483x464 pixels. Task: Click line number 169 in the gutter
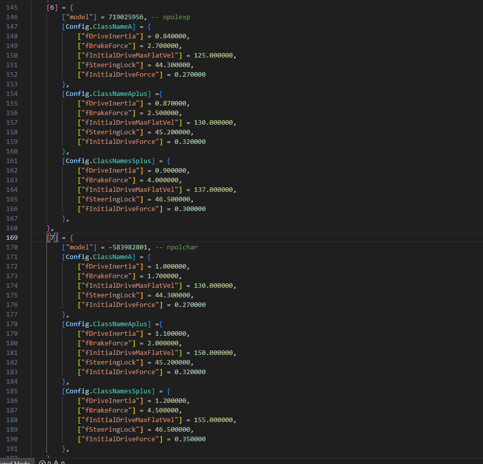[x=12, y=237]
